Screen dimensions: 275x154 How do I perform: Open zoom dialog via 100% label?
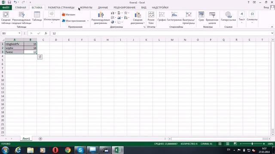[270, 144]
